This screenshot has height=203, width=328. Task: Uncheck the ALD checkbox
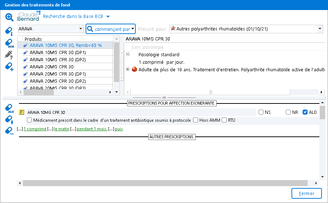click(x=305, y=112)
